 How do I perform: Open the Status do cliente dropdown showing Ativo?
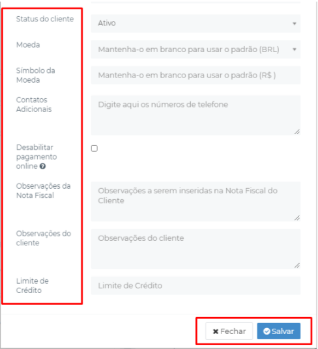point(195,23)
